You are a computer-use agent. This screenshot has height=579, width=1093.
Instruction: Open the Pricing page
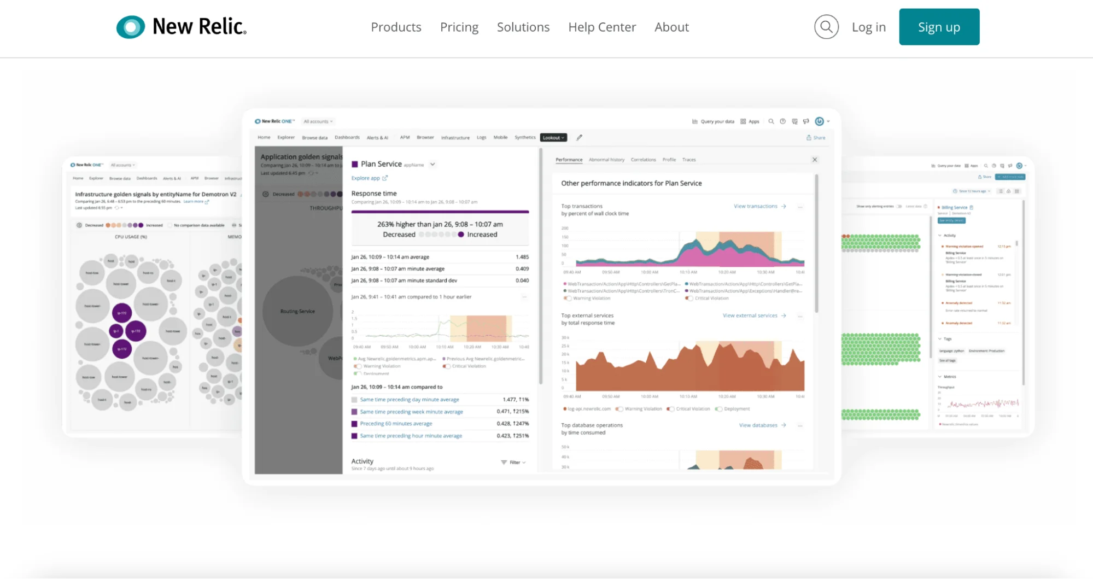point(459,27)
